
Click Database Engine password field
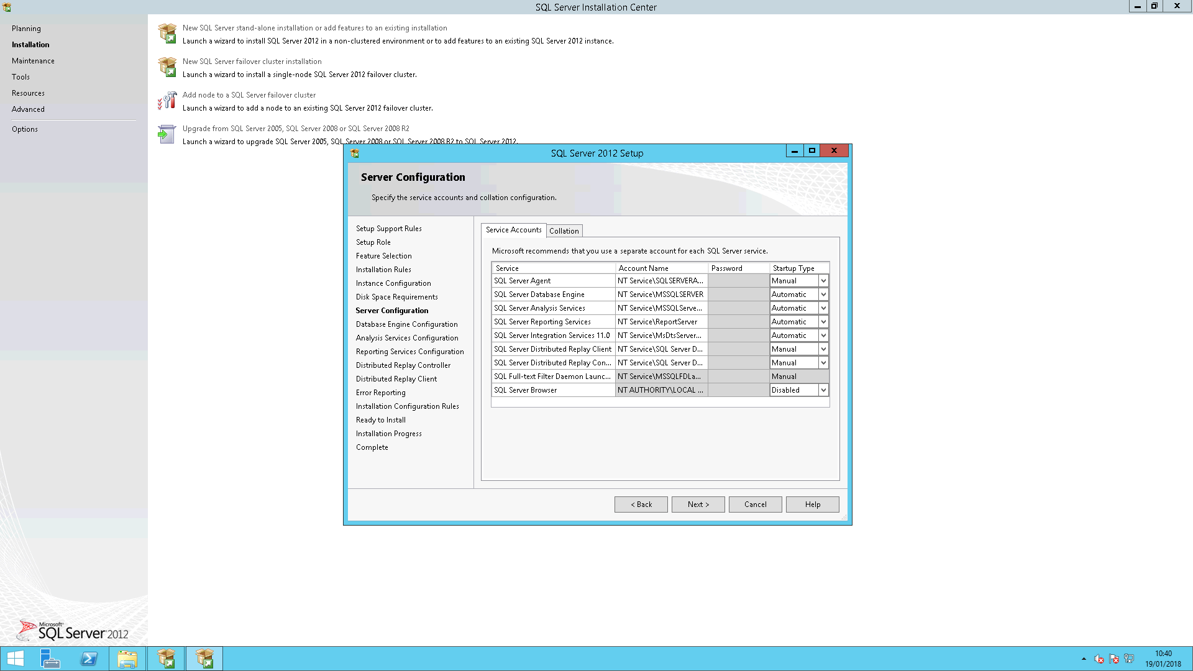click(739, 294)
